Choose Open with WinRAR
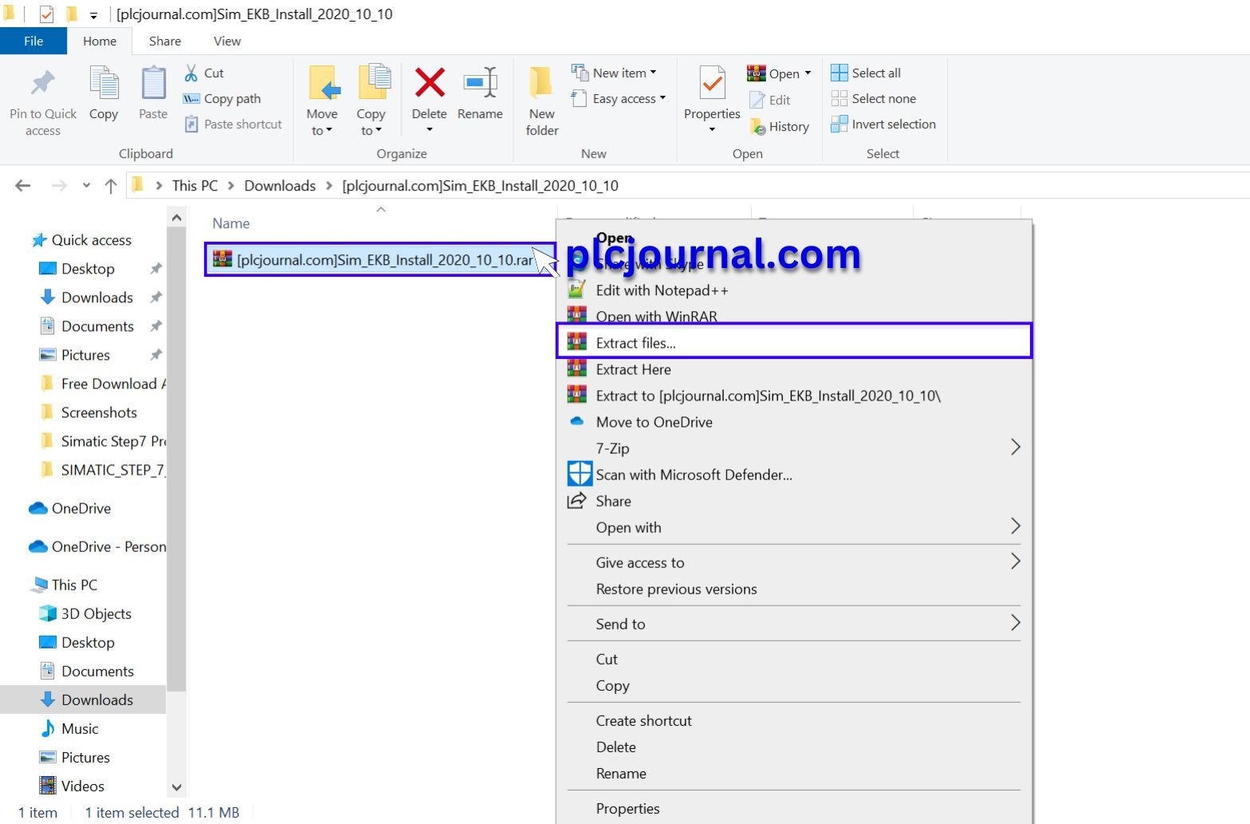Image resolution: width=1250 pixels, height=824 pixels. pyautogui.click(x=793, y=317)
